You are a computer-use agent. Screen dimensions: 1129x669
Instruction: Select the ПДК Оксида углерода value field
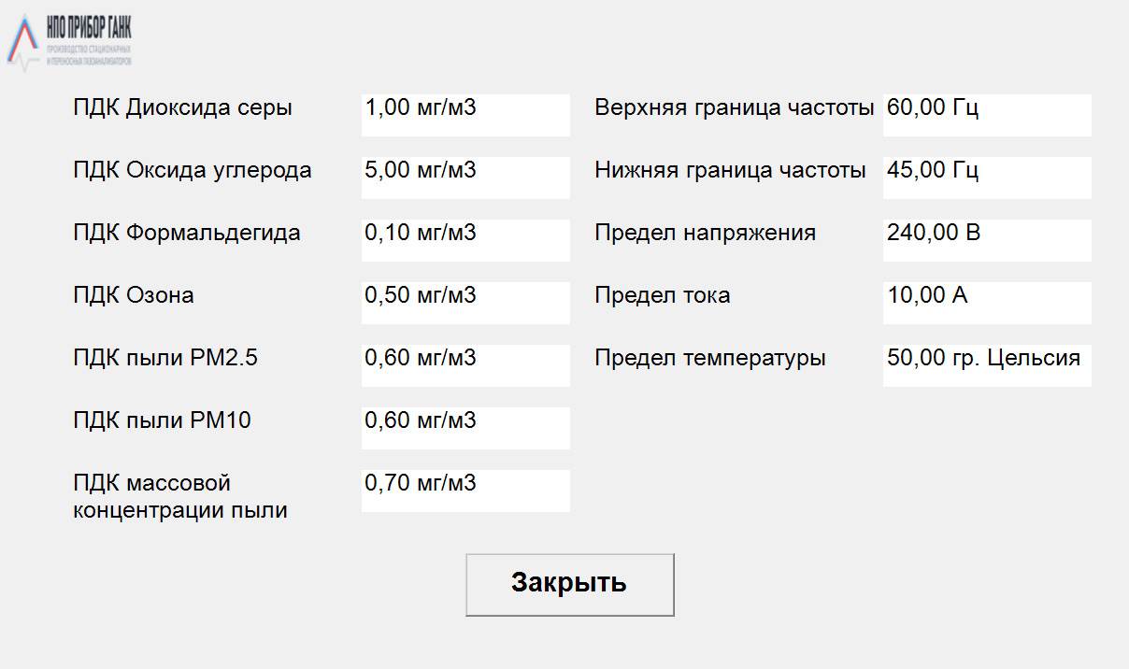tap(465, 178)
